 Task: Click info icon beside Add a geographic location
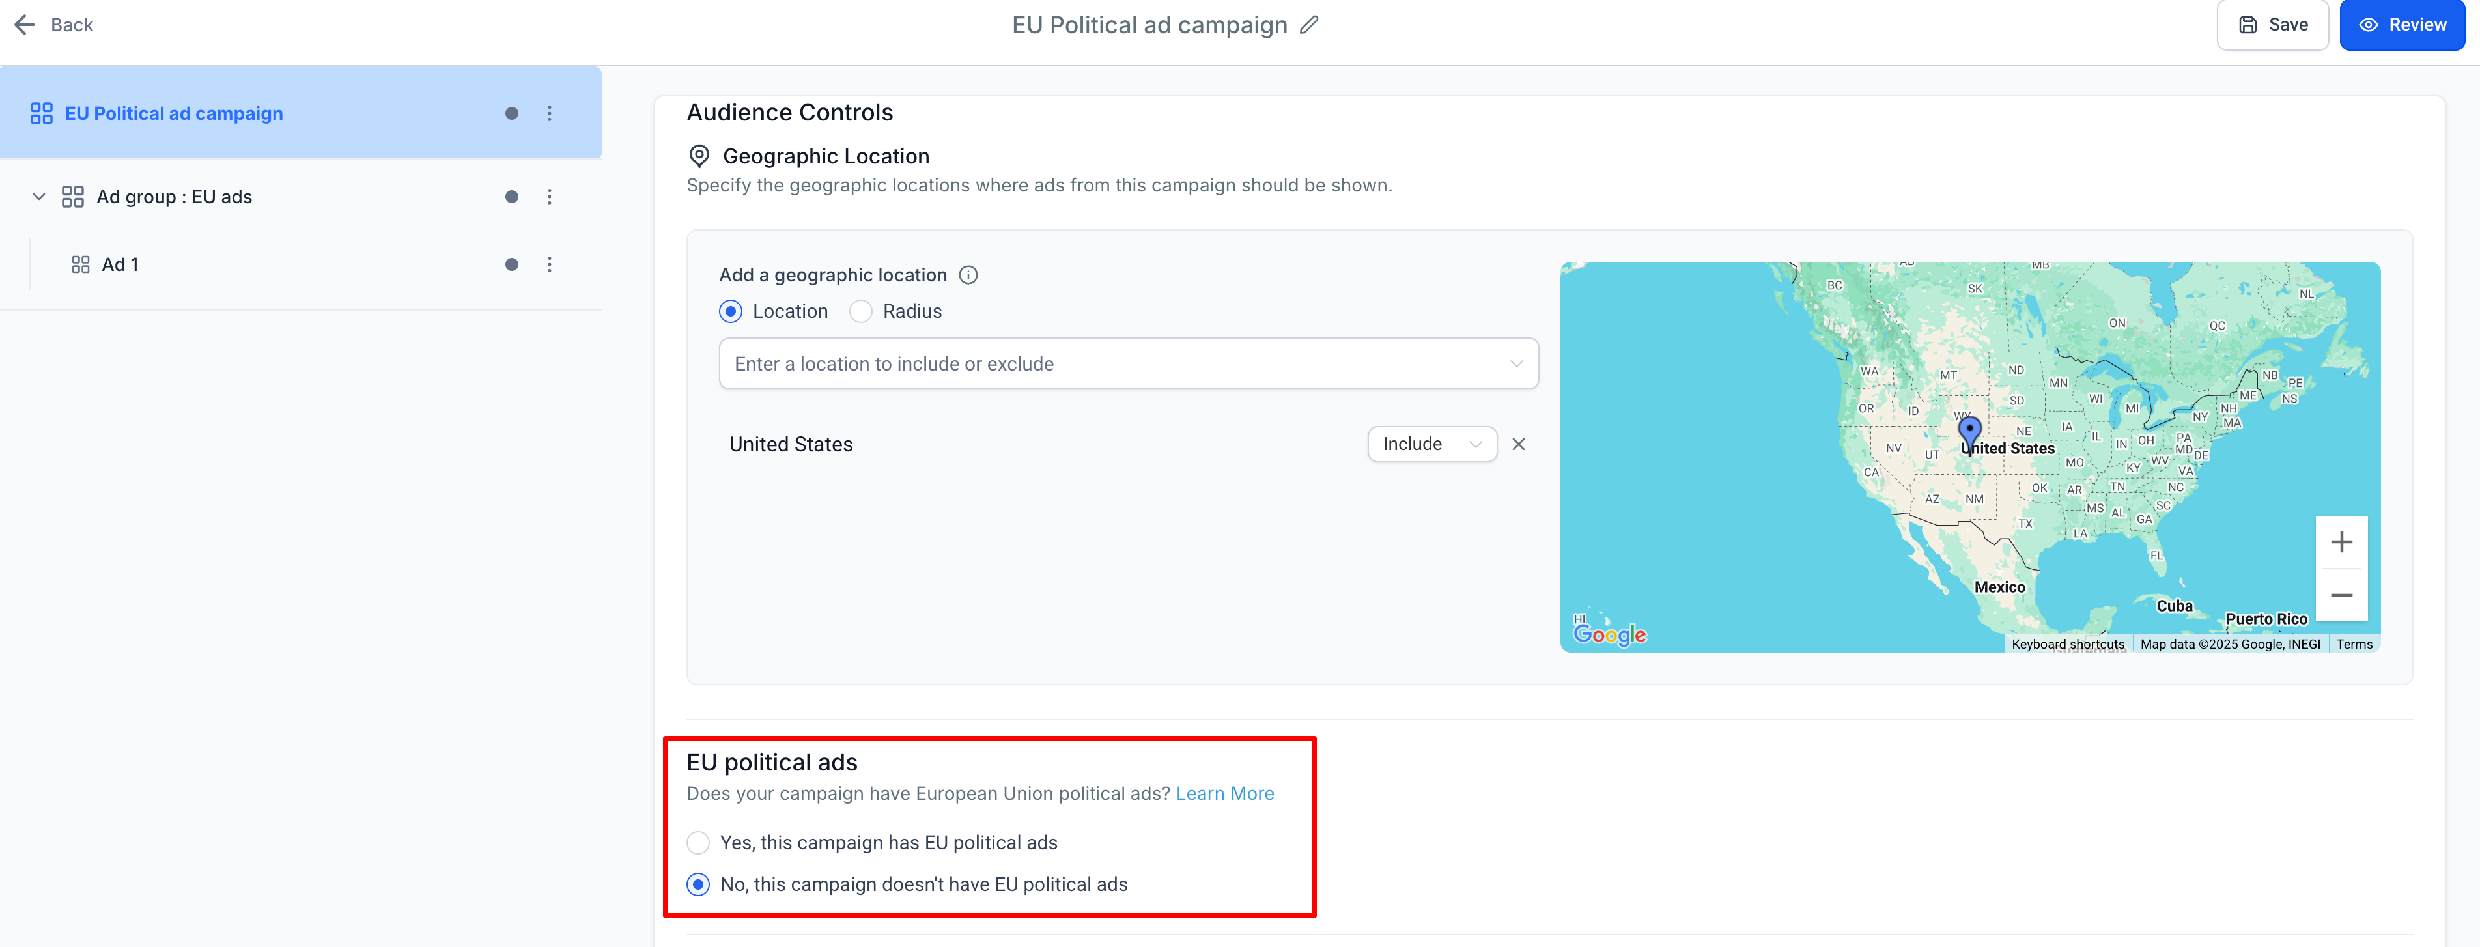(x=968, y=276)
